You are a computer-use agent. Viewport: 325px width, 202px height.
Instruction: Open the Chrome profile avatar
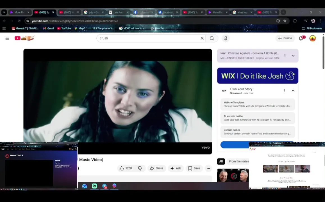(x=313, y=21)
